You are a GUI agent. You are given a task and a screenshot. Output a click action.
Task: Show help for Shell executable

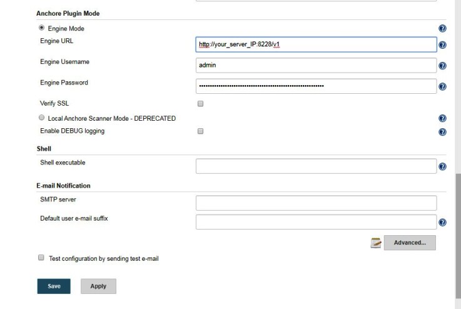(442, 166)
